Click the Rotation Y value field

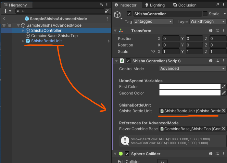tap(194, 45)
